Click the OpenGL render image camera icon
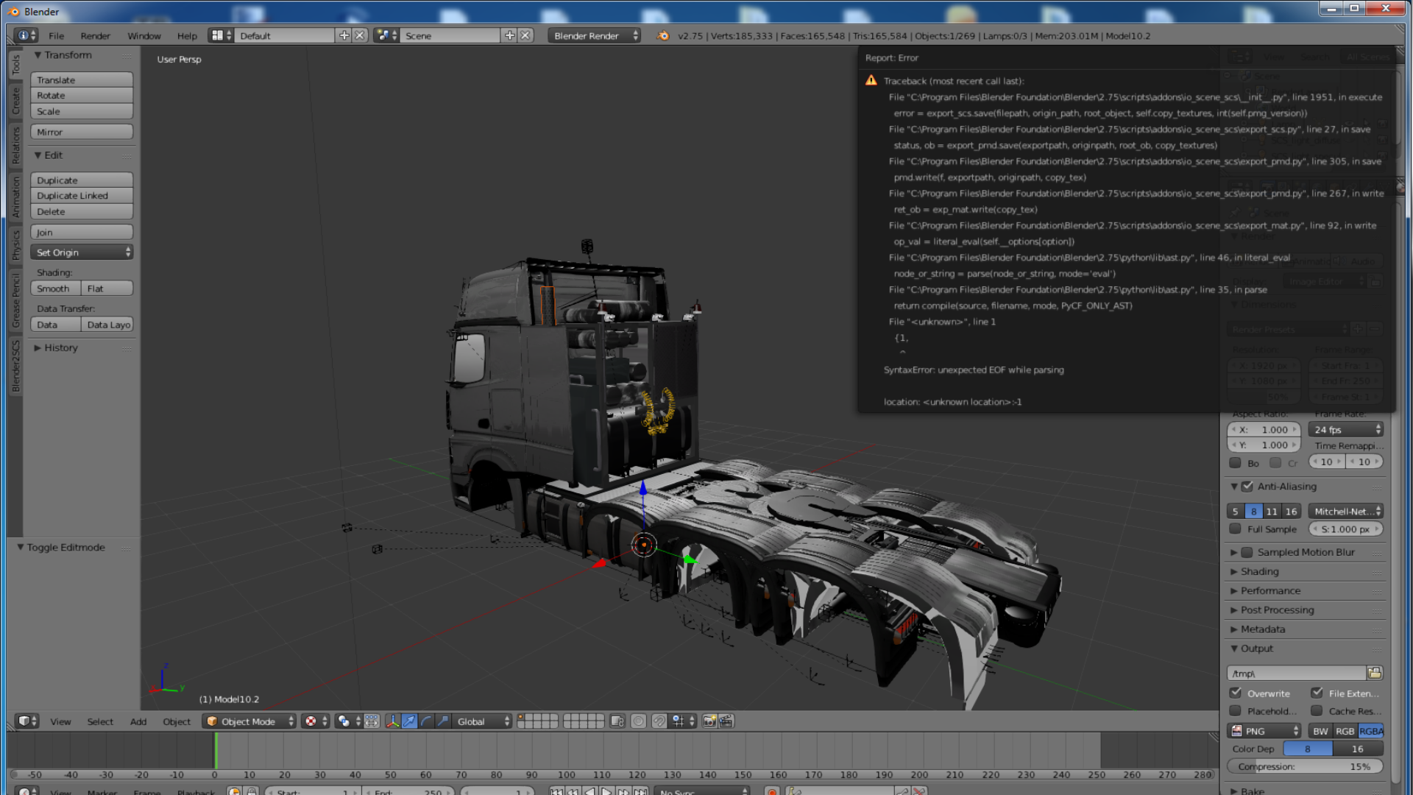The image size is (1413, 795). coord(709,721)
